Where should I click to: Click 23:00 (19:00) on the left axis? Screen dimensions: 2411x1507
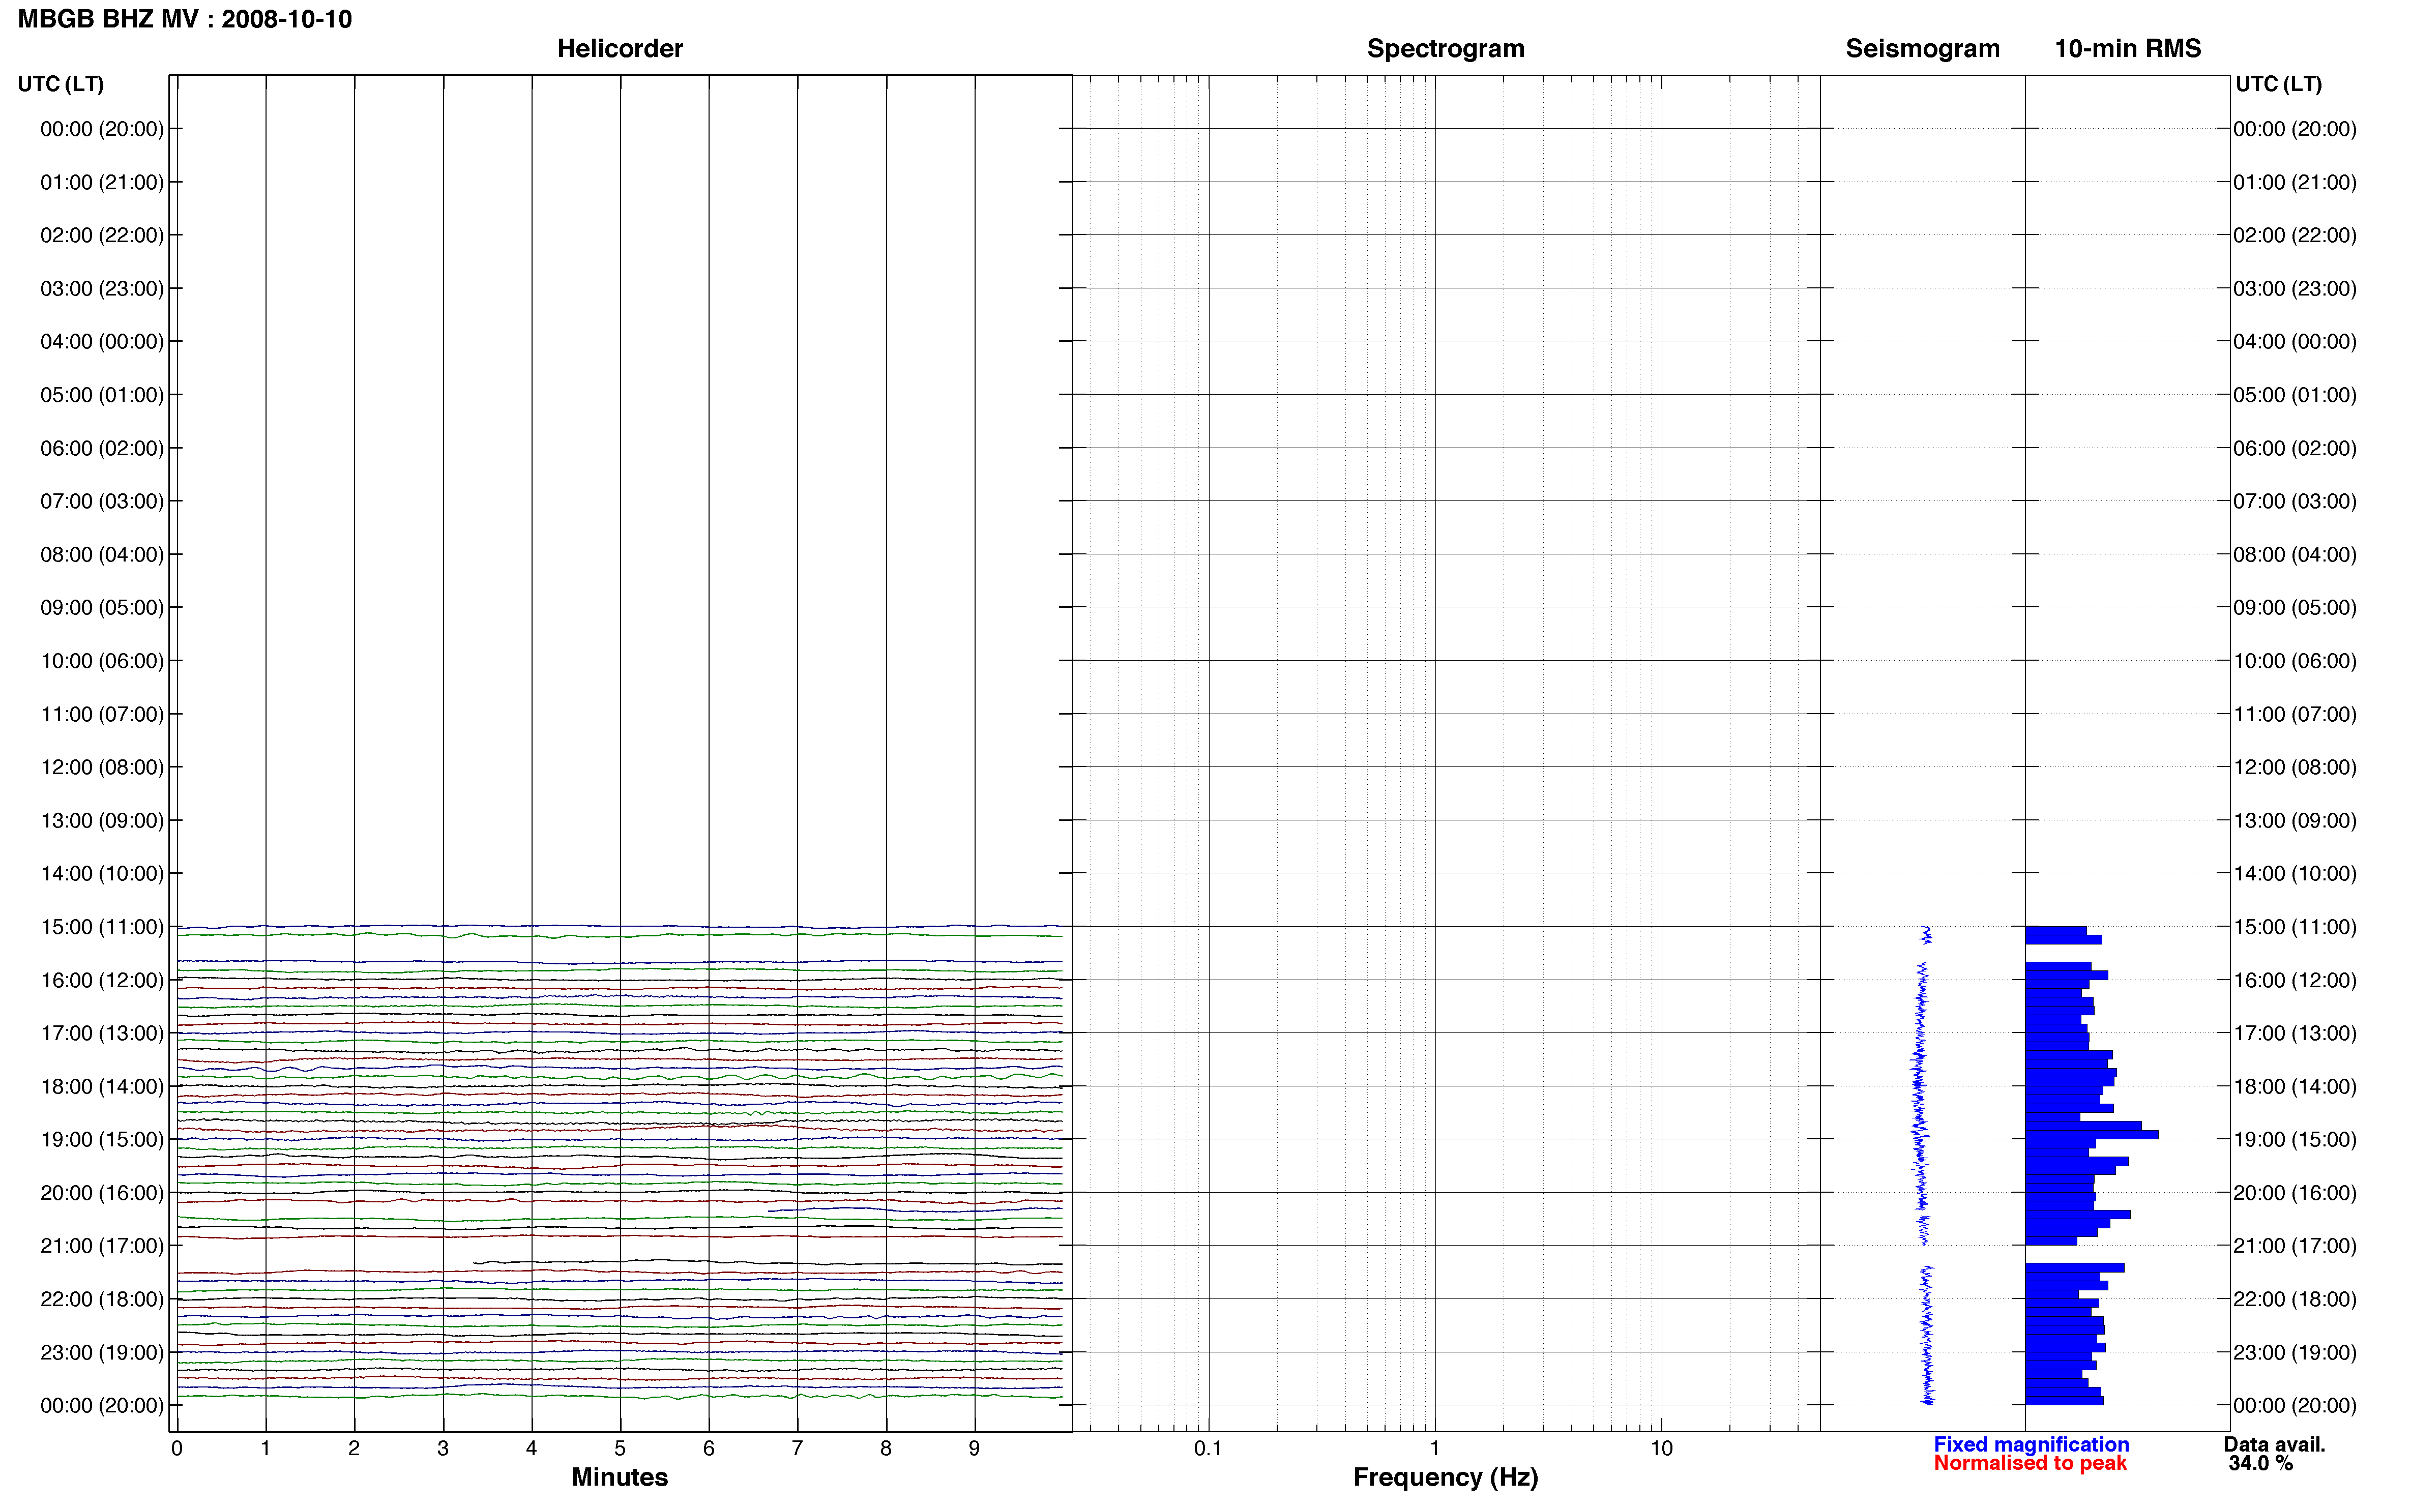(x=102, y=1352)
